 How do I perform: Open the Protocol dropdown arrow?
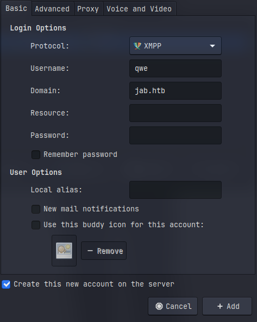coord(212,46)
